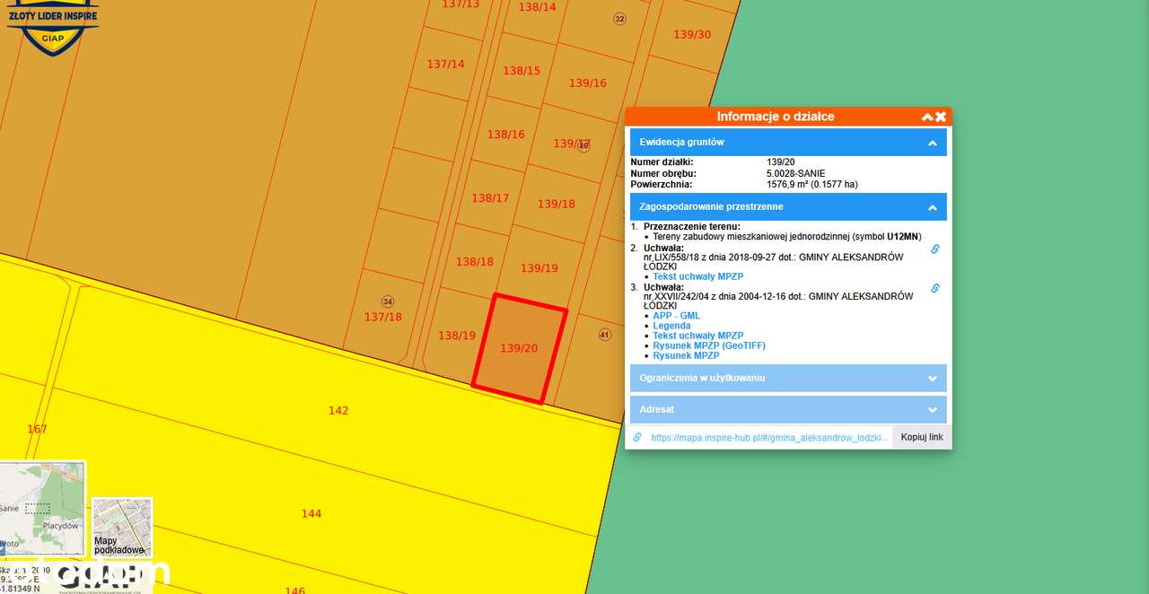Click the chain icon beside the URL
Viewport: 1149px width, 594px height.
point(637,437)
